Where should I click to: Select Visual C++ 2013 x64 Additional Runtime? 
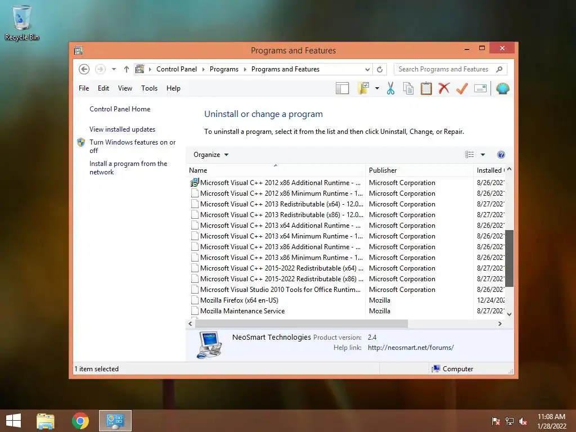click(276, 225)
